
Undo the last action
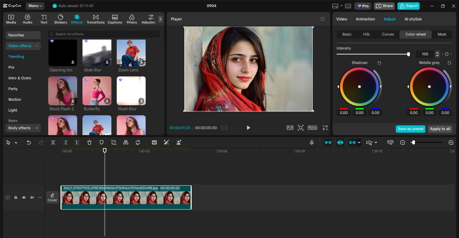[29, 142]
